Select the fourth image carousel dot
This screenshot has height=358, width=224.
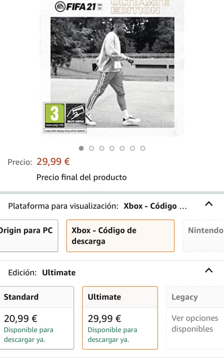[112, 148]
